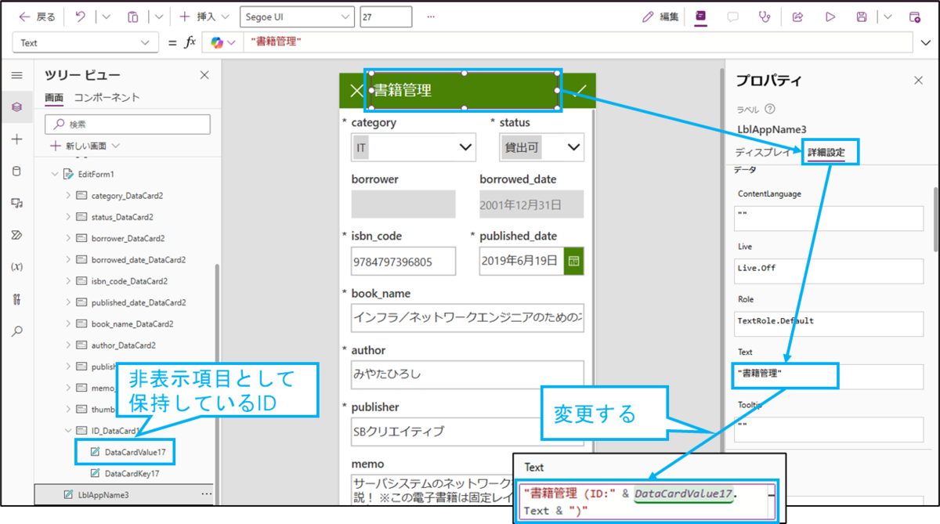Select status_DataCard2 tree item
Image resolution: width=940 pixels, height=524 pixels.
(x=121, y=217)
